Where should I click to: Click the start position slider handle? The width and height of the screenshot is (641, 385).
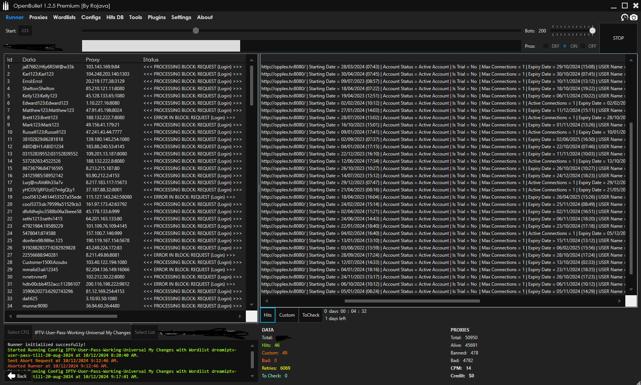tap(196, 31)
